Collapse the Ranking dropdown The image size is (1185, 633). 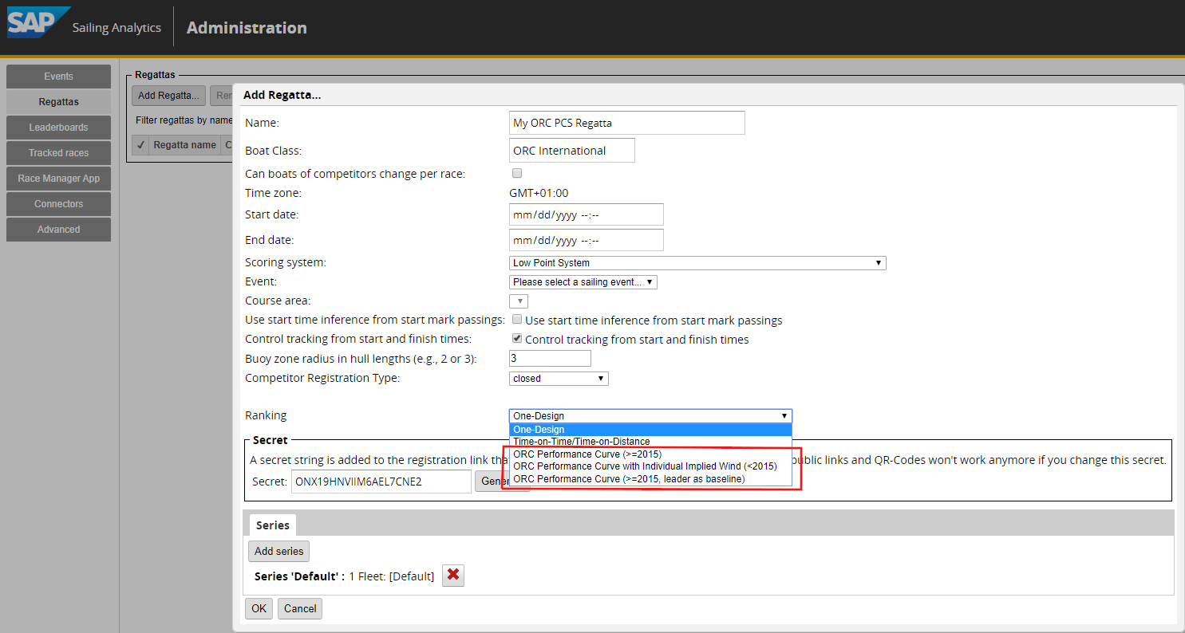coord(650,415)
